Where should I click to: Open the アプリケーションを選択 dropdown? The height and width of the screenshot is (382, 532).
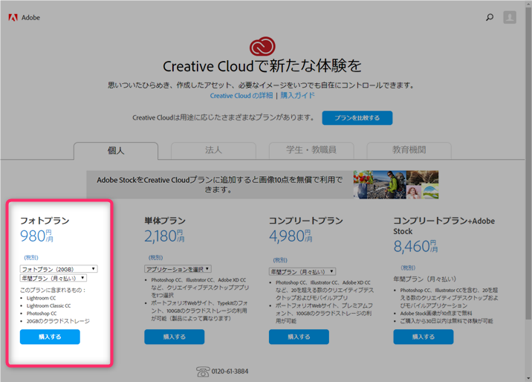(x=178, y=269)
